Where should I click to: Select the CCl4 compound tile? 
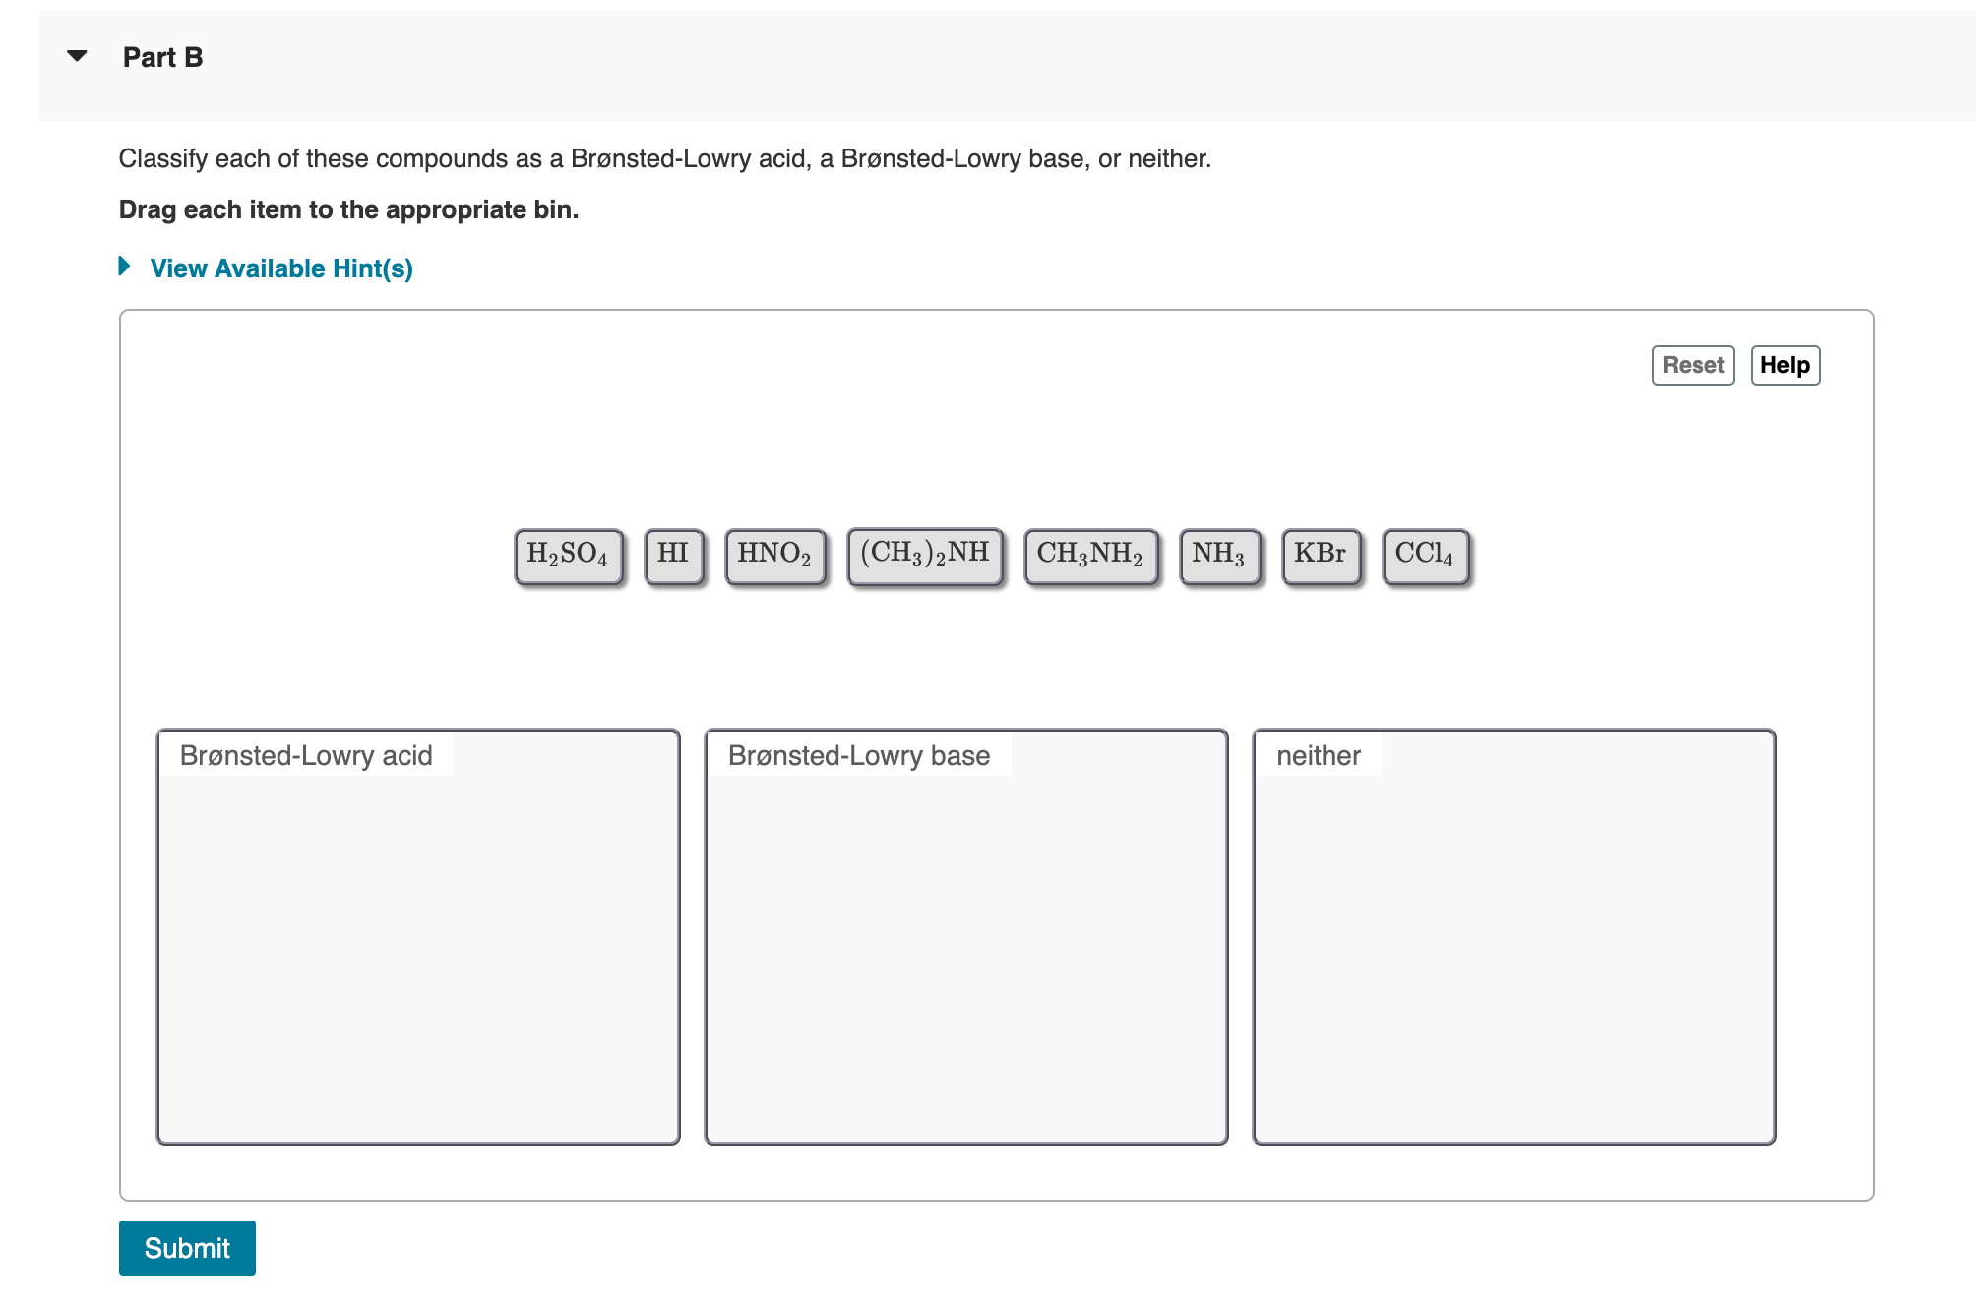coord(1425,556)
